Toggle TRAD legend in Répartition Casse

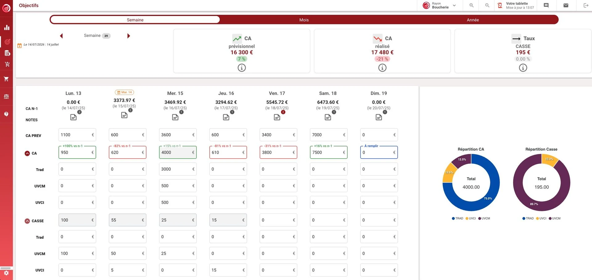(x=528, y=218)
